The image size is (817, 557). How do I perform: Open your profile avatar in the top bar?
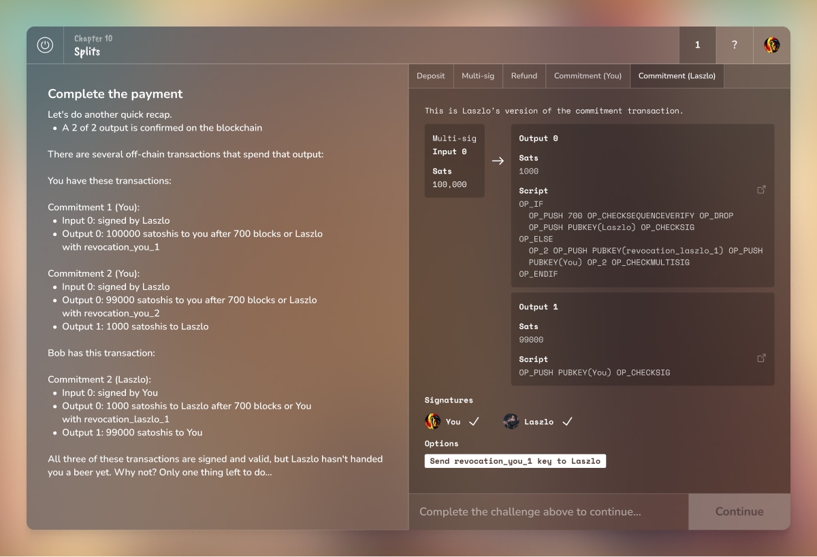(x=771, y=44)
